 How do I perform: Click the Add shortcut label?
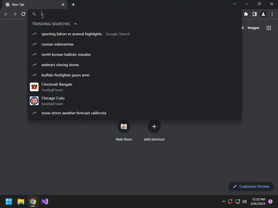pyautogui.click(x=154, y=139)
